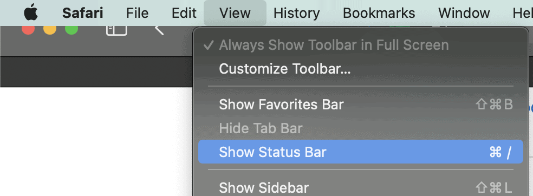Image resolution: width=533 pixels, height=196 pixels.
Task: Open the Safari application menu
Action: point(82,13)
